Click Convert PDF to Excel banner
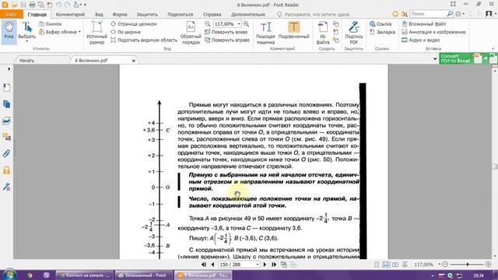This screenshot has width=498, height=280. pyautogui.click(x=468, y=58)
